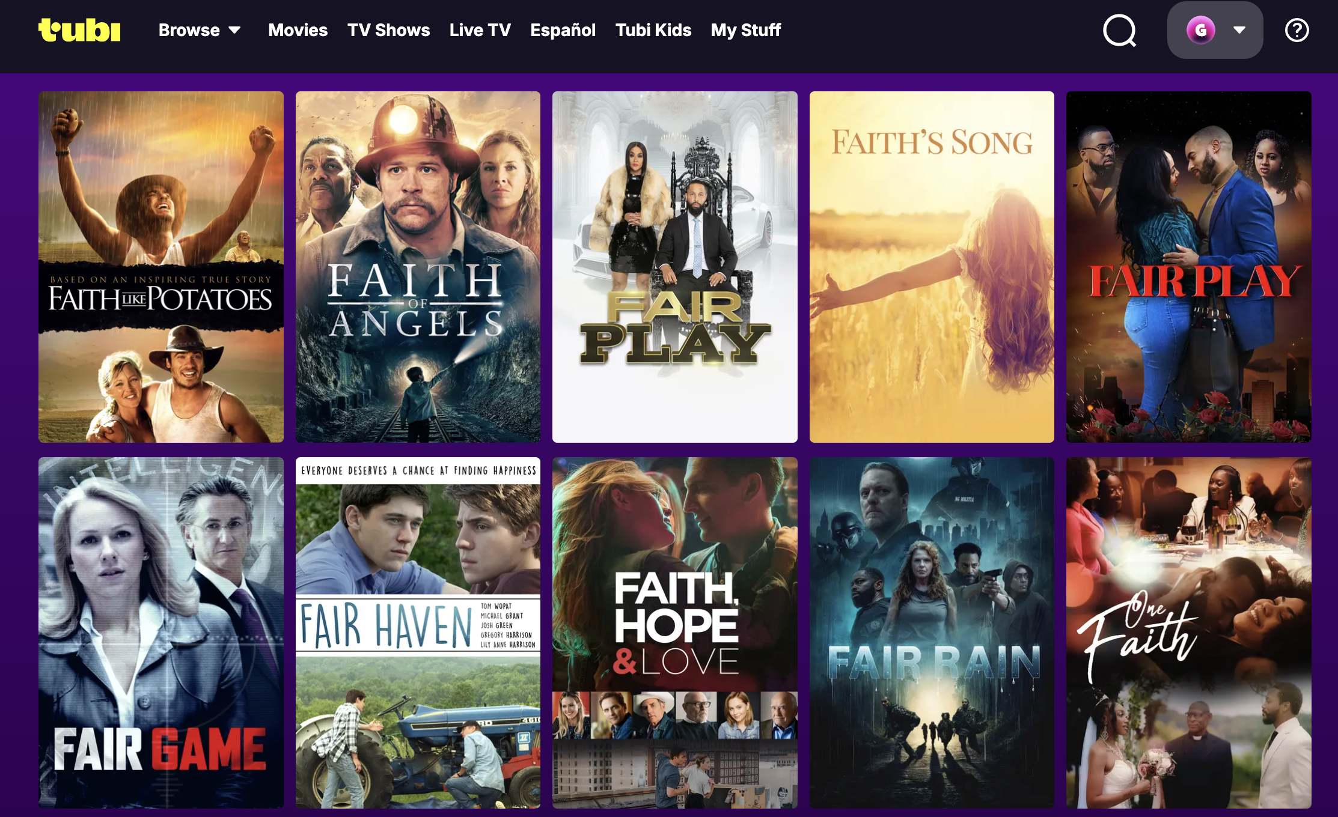The height and width of the screenshot is (817, 1338).
Task: Expand the Browse dropdown menu
Action: coord(199,30)
